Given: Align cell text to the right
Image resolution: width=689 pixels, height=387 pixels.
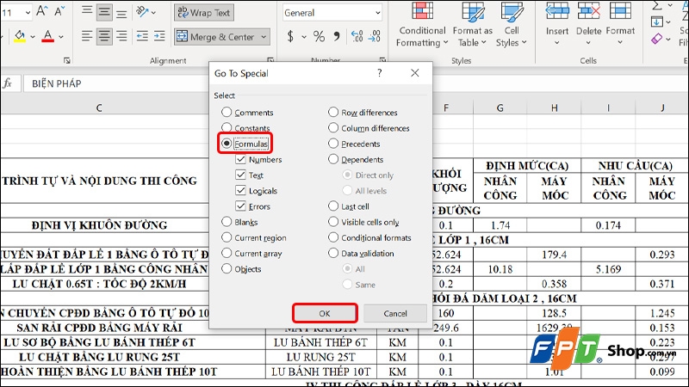Looking at the screenshot, I should [x=121, y=36].
